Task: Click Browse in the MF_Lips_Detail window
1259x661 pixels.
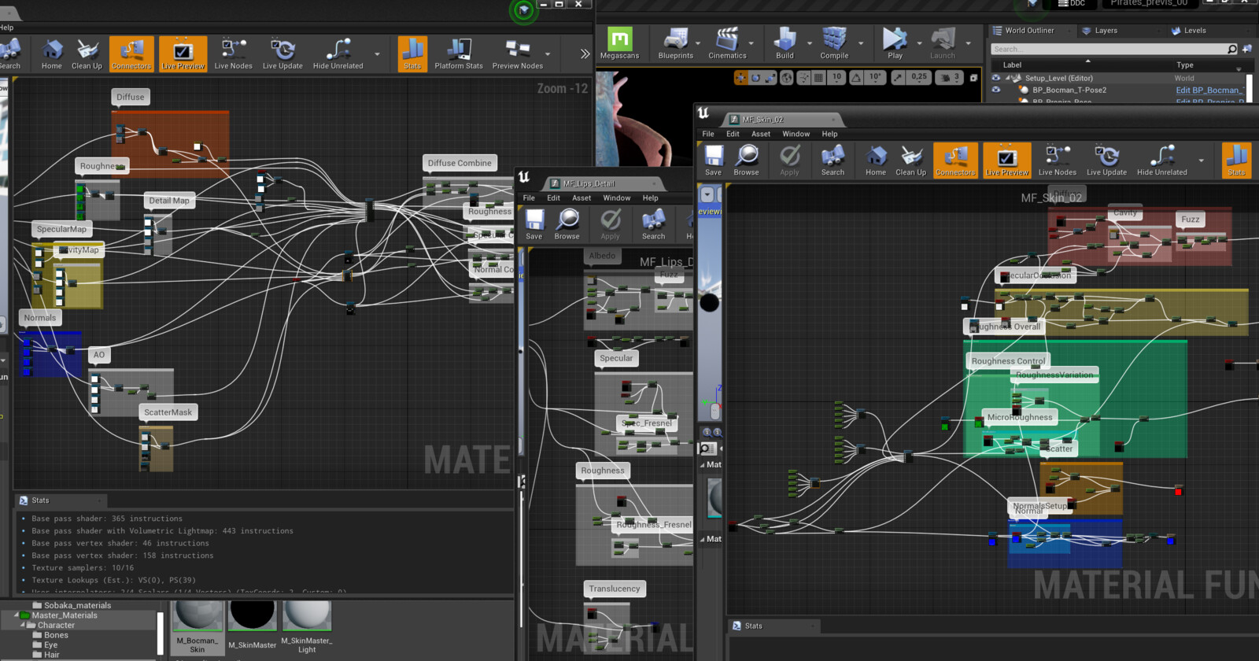Action: coord(567,224)
